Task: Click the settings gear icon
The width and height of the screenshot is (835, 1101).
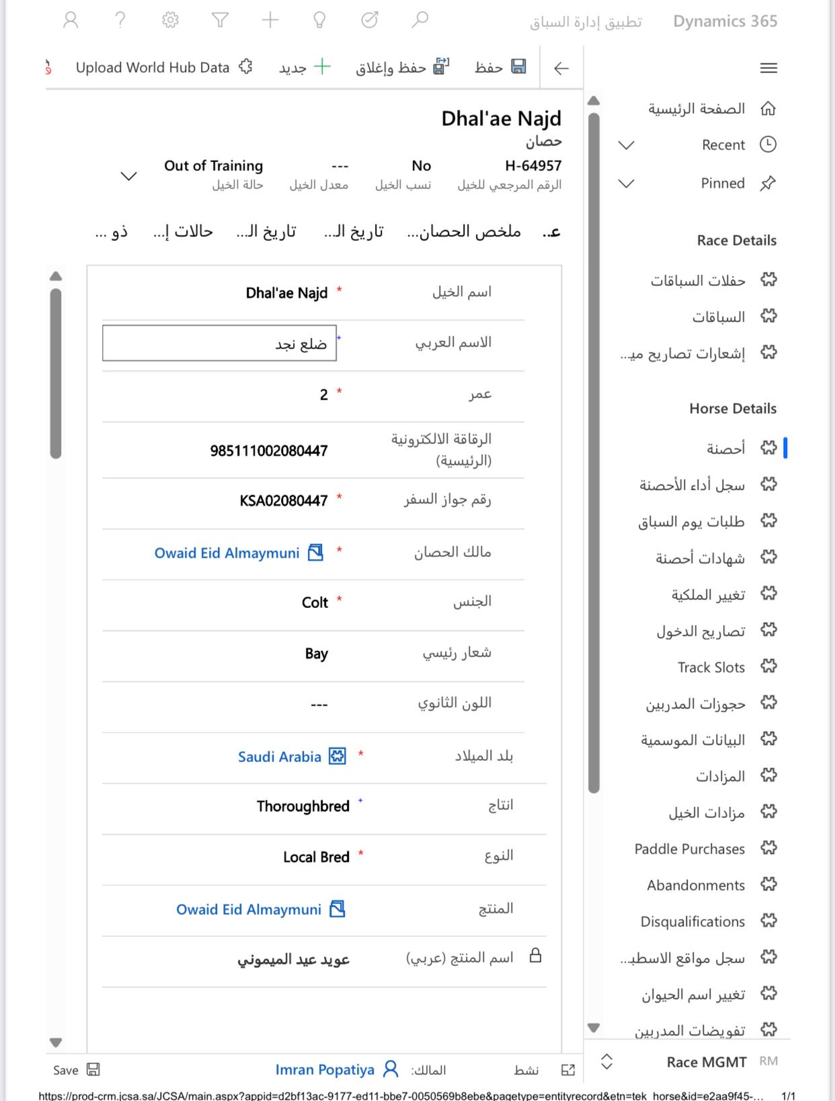Action: pos(171,20)
